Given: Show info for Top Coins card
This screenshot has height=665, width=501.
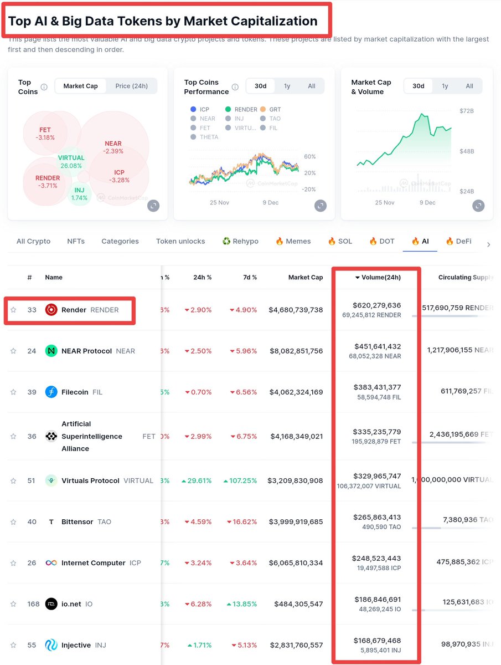Looking at the screenshot, I should (44, 87).
